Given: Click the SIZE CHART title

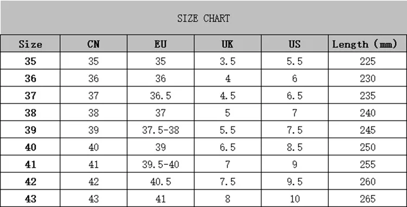Looking at the screenshot, I should (x=203, y=18).
